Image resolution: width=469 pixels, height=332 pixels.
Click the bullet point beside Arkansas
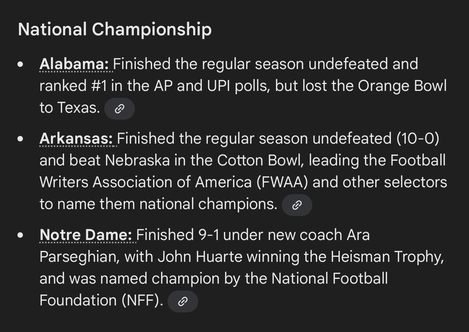(x=22, y=140)
